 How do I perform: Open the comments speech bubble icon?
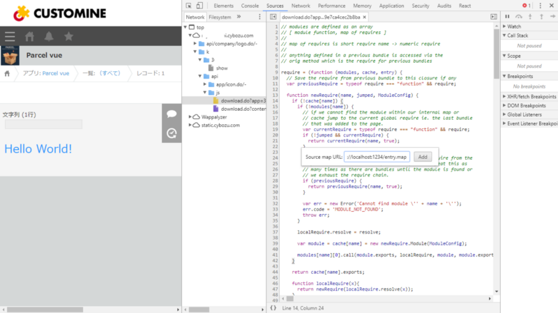(x=172, y=114)
